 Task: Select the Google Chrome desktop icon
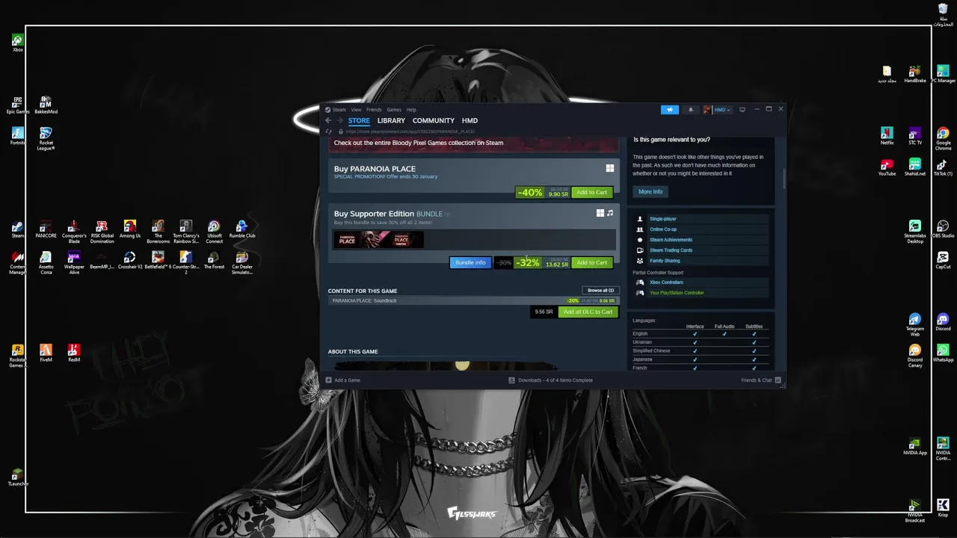[x=943, y=138]
